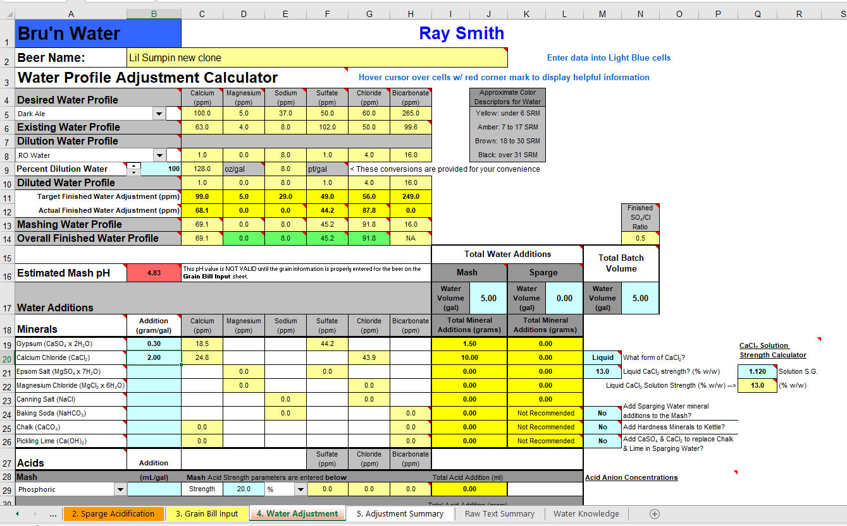The width and height of the screenshot is (847, 526).
Task: Select column A header
Action: click(x=70, y=14)
